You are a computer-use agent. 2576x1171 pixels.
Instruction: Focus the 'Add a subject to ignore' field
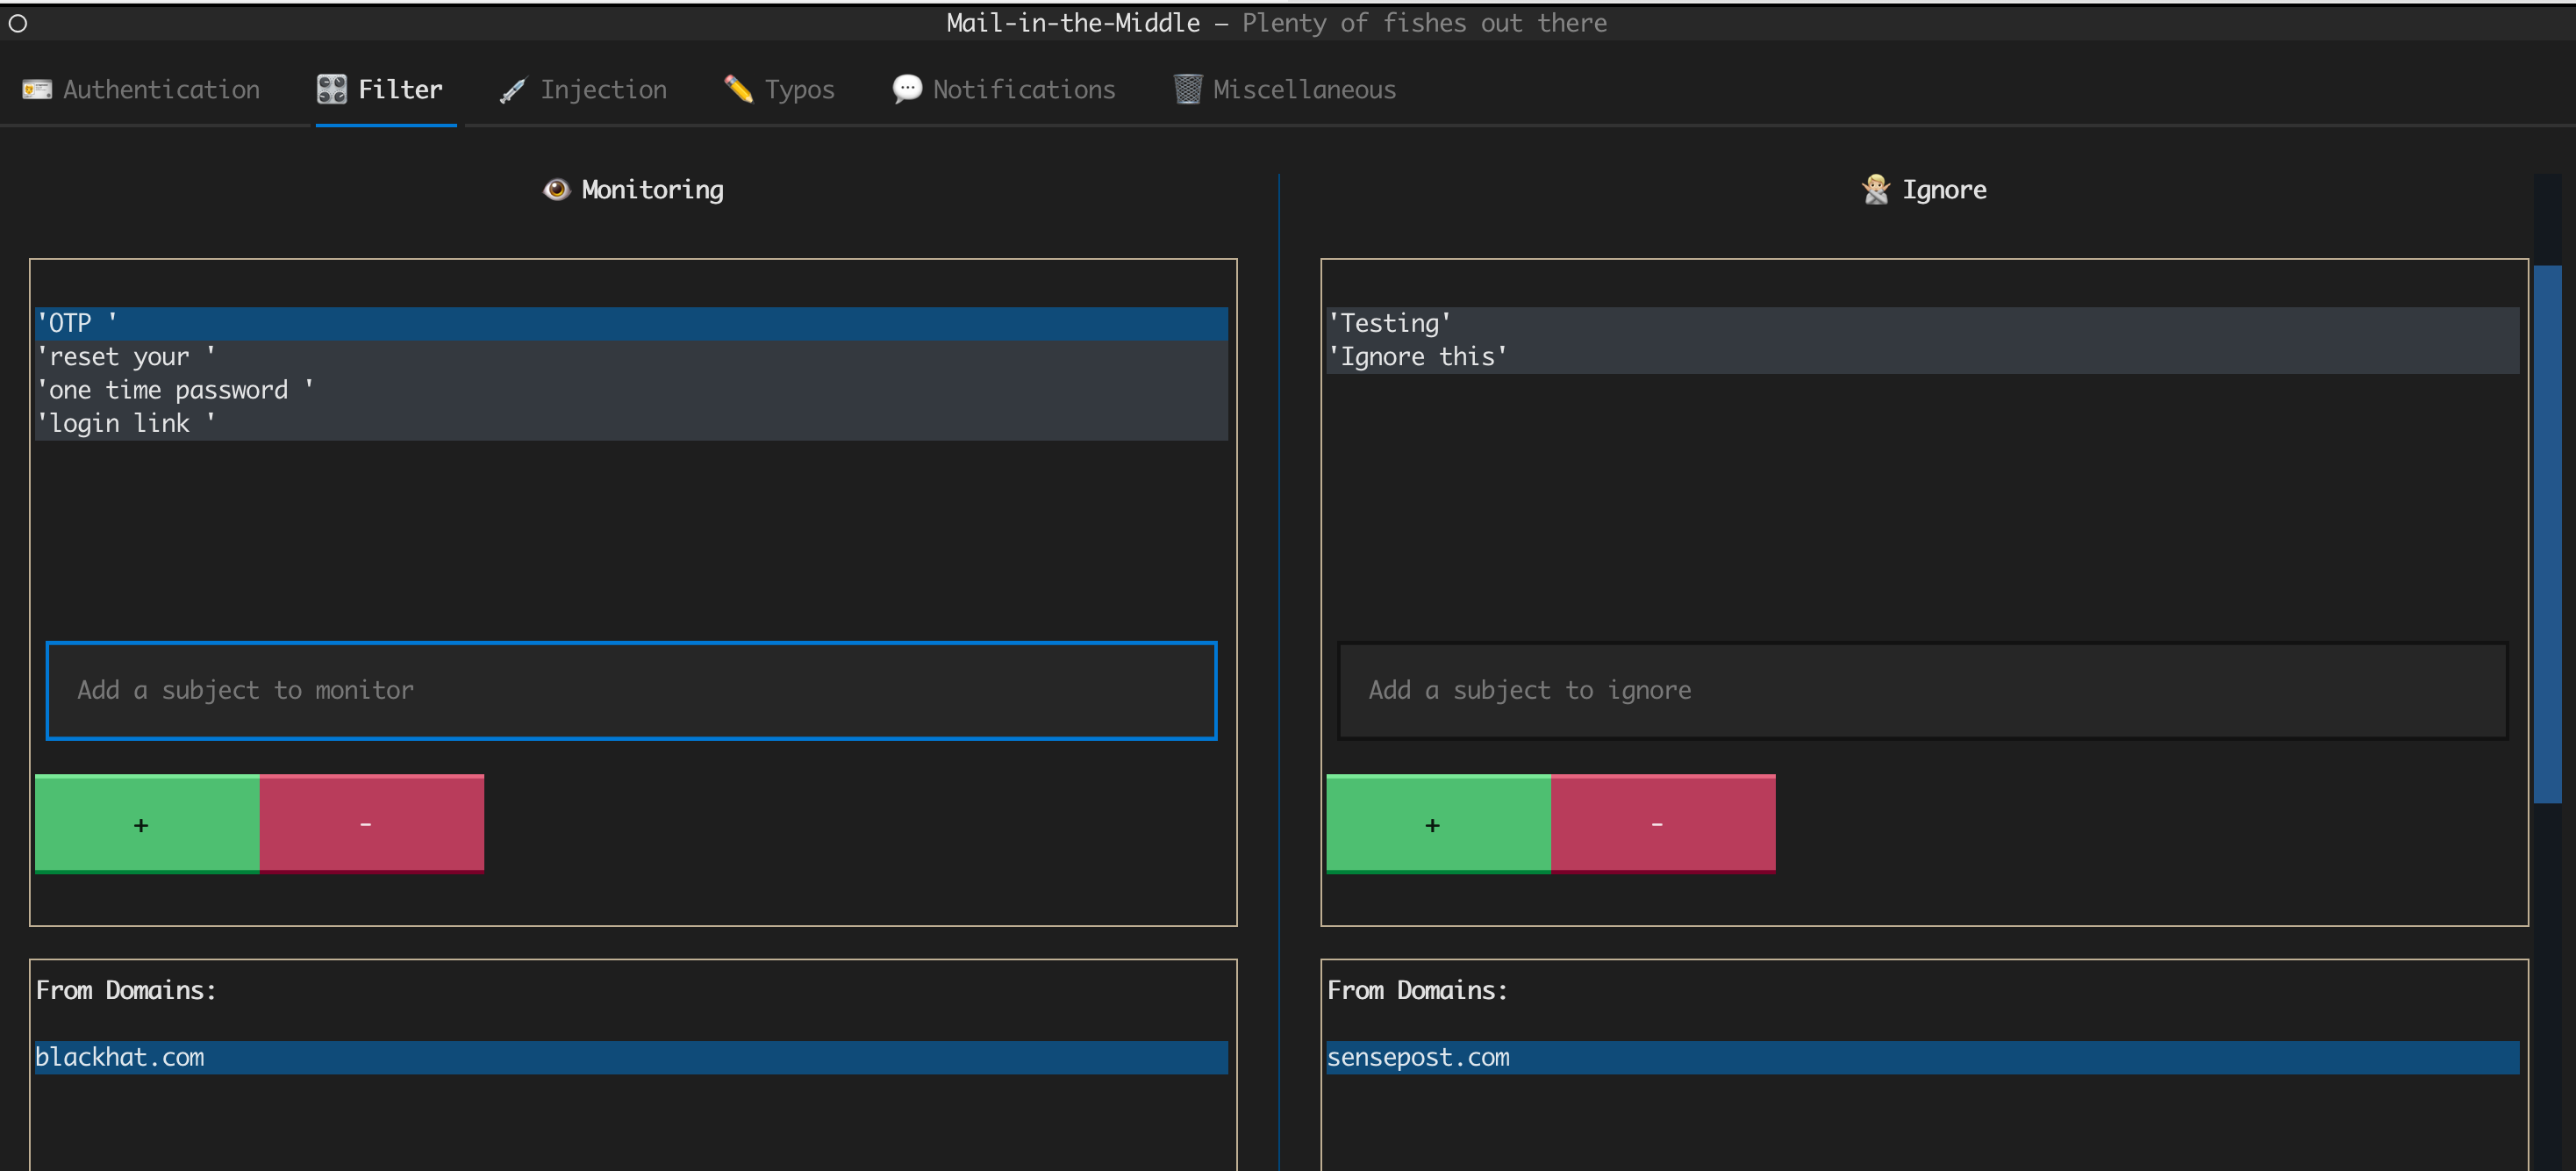pyautogui.click(x=1921, y=691)
